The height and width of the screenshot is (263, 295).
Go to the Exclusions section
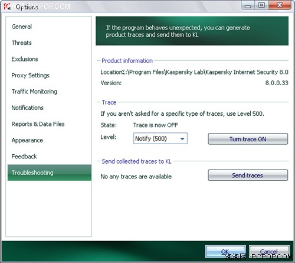click(x=25, y=59)
